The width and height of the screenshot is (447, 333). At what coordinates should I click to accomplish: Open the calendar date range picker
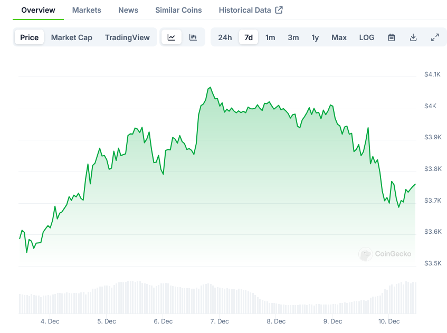(x=392, y=37)
